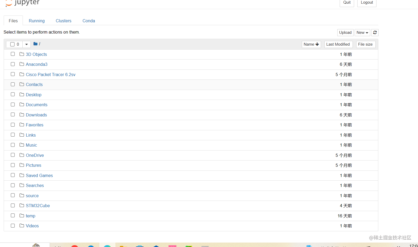The image size is (418, 247).
Task: Check the box for Anaconda3
Action: click(x=13, y=64)
